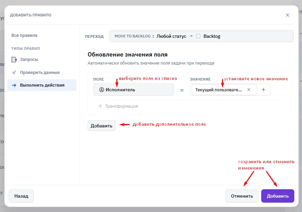This screenshot has width=302, height=212.
Task: Select the 'Выполнить действия' rule type
Action: 42,85
